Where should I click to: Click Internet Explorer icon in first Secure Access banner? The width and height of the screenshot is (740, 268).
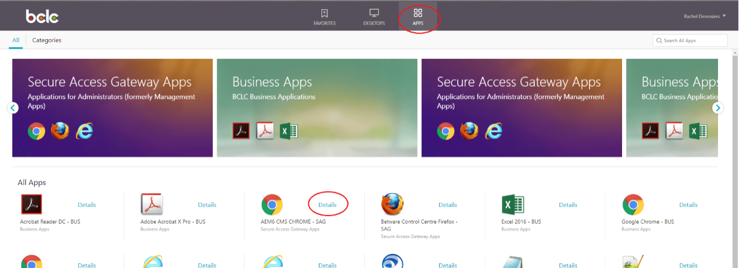point(84,131)
